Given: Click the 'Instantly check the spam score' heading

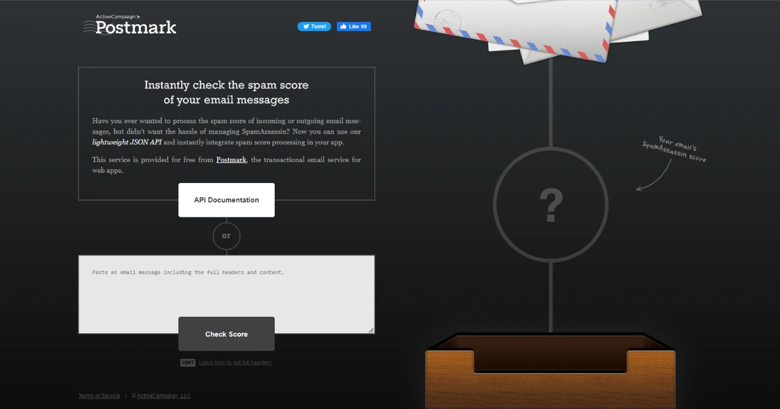Looking at the screenshot, I should [x=226, y=92].
